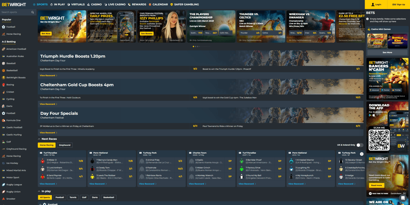This screenshot has height=205, width=410.
Task: Open Safer Gambling in the top navigation
Action: point(184,4)
